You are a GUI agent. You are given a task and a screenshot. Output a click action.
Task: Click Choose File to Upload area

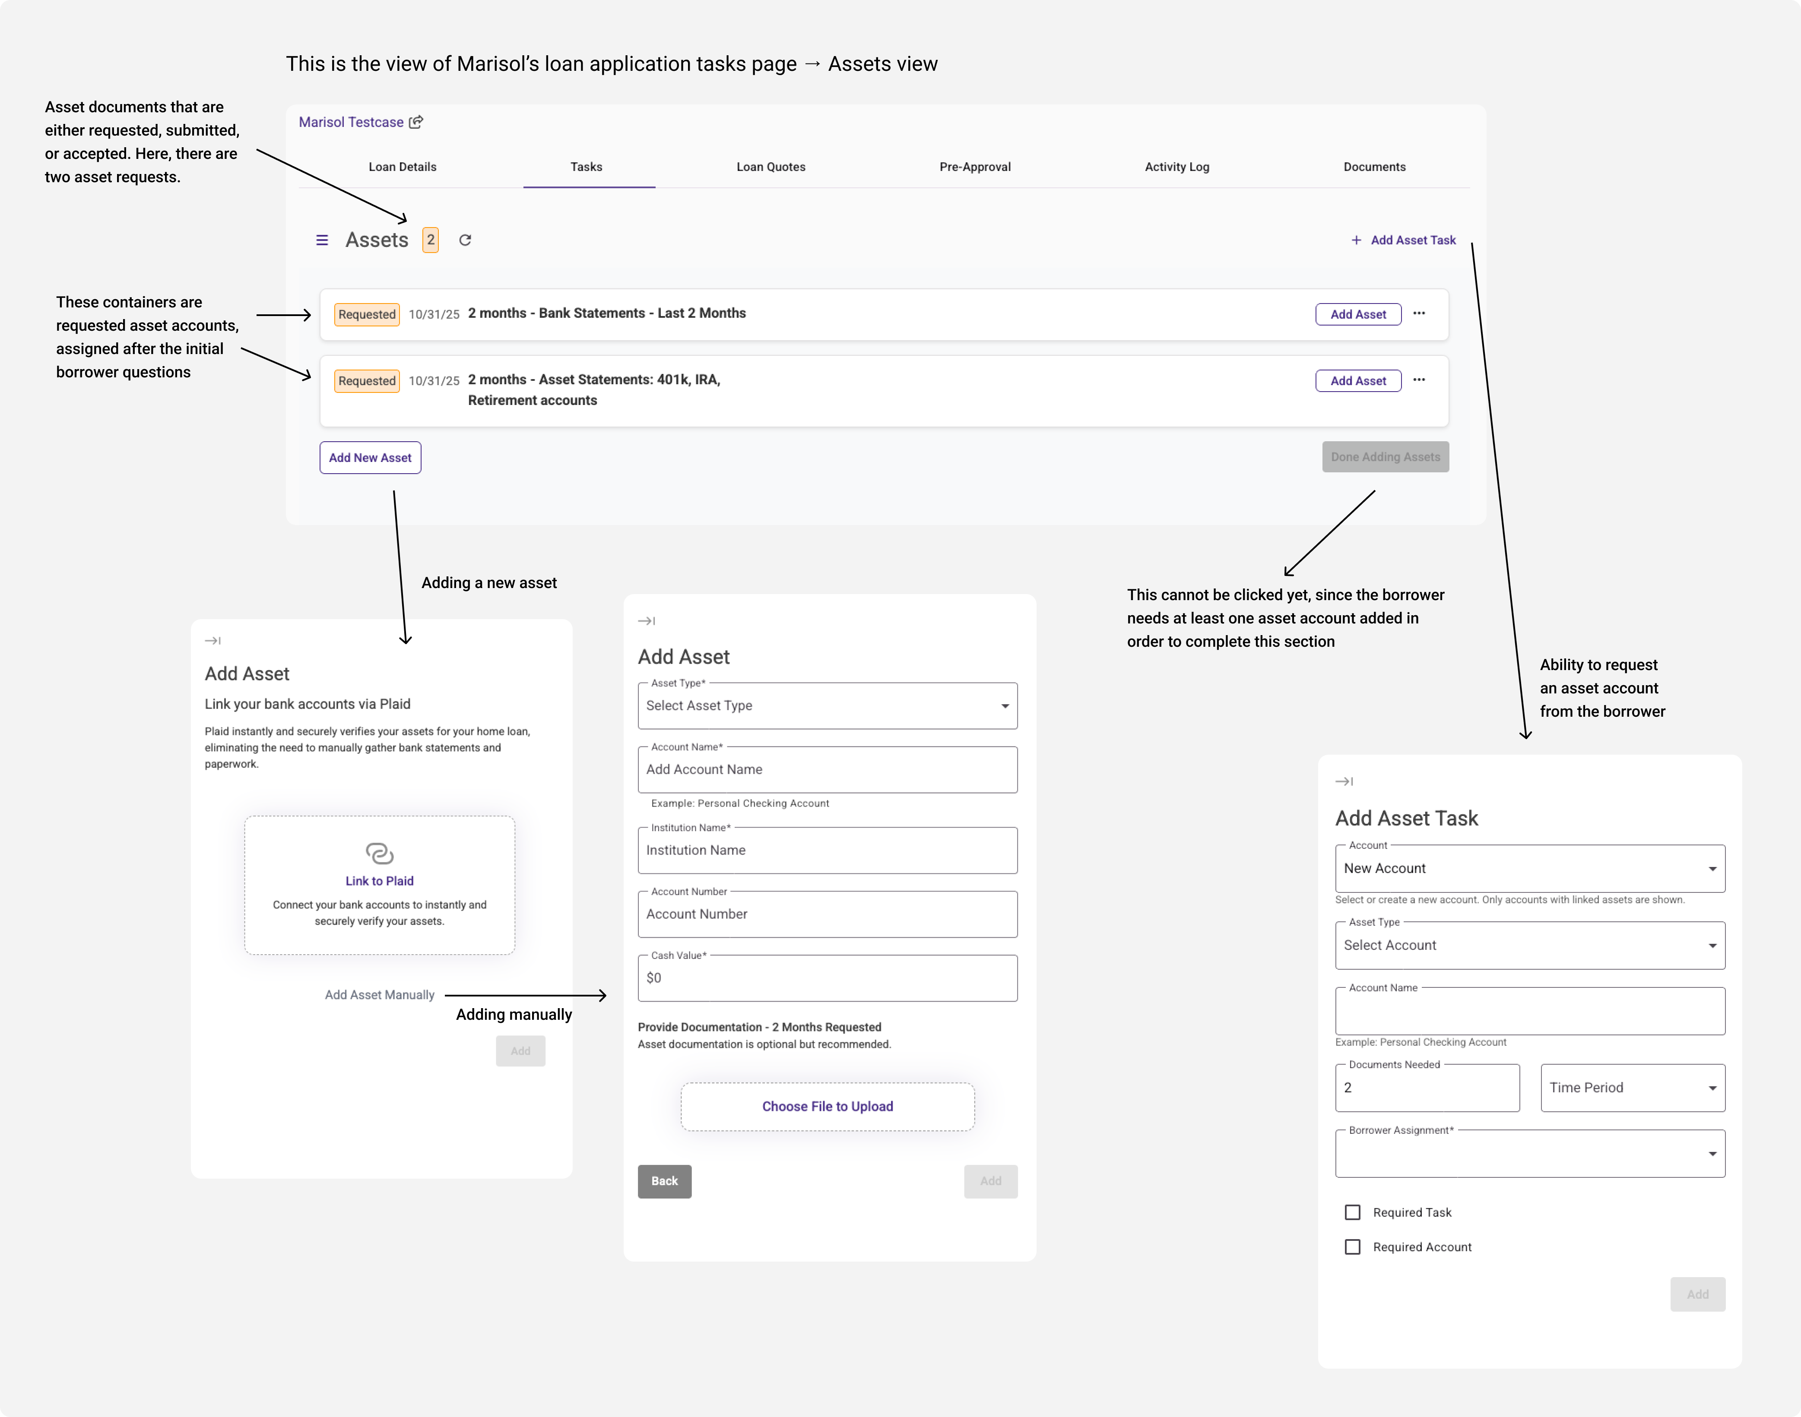click(x=828, y=1107)
